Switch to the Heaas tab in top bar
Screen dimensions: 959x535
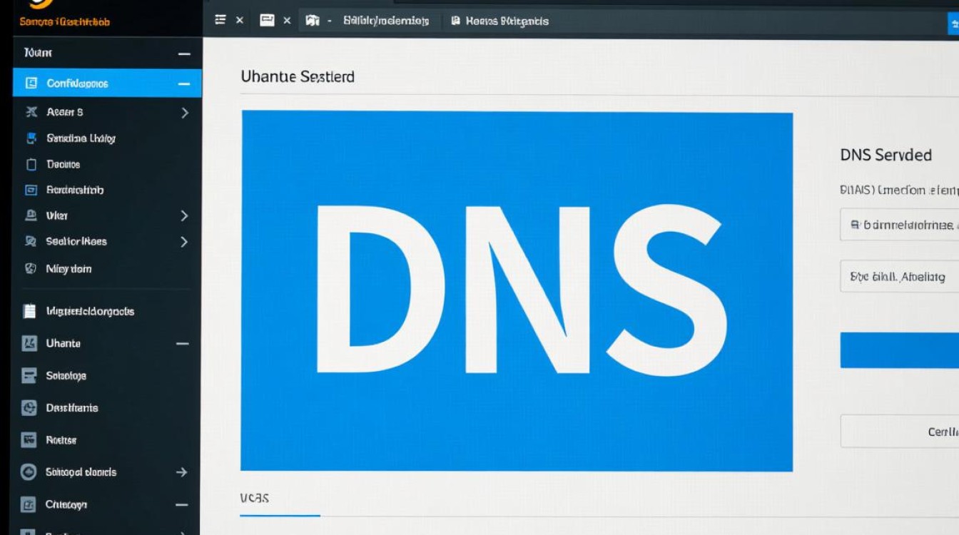click(499, 21)
